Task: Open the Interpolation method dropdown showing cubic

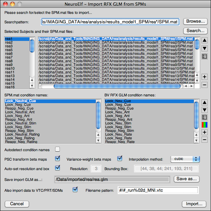Action: 185,159
